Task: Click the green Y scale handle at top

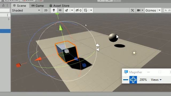Action: (x=57, y=14)
